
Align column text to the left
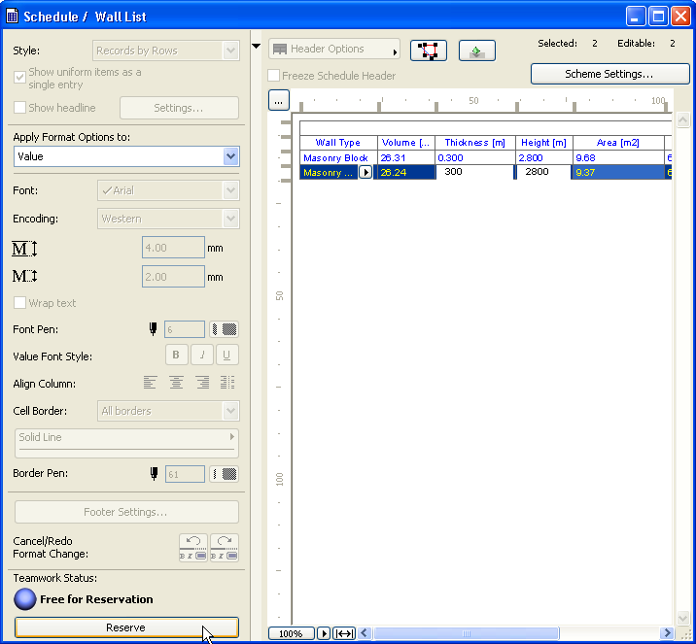[151, 384]
